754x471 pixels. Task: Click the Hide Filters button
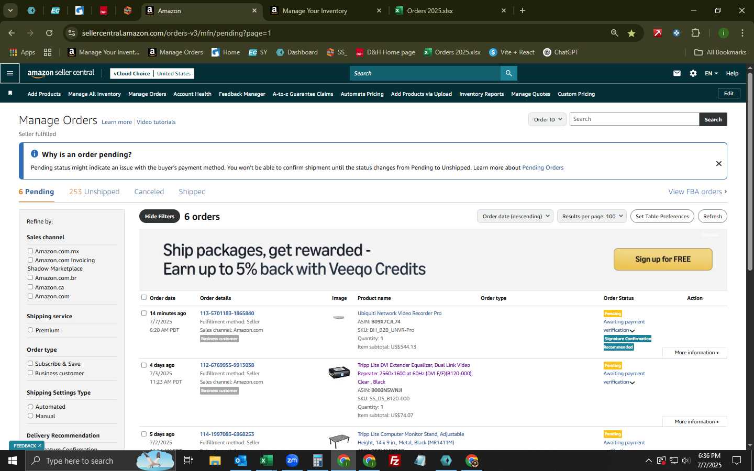tap(160, 216)
